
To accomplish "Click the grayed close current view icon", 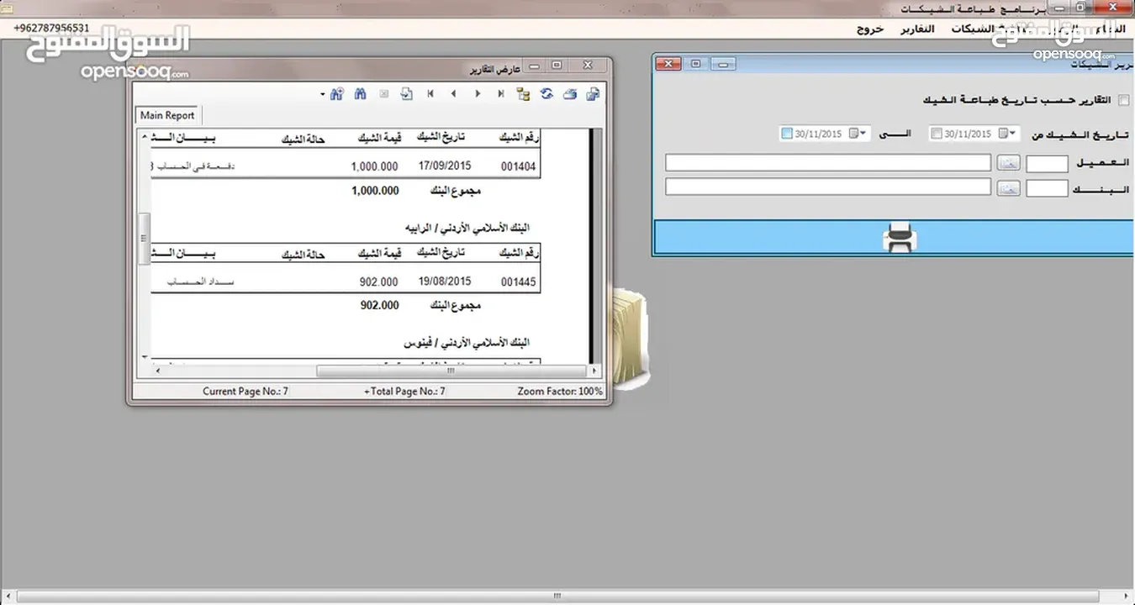I will (x=383, y=94).
